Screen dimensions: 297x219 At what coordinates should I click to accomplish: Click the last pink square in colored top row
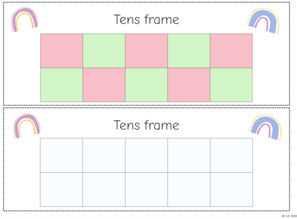[x=231, y=50]
